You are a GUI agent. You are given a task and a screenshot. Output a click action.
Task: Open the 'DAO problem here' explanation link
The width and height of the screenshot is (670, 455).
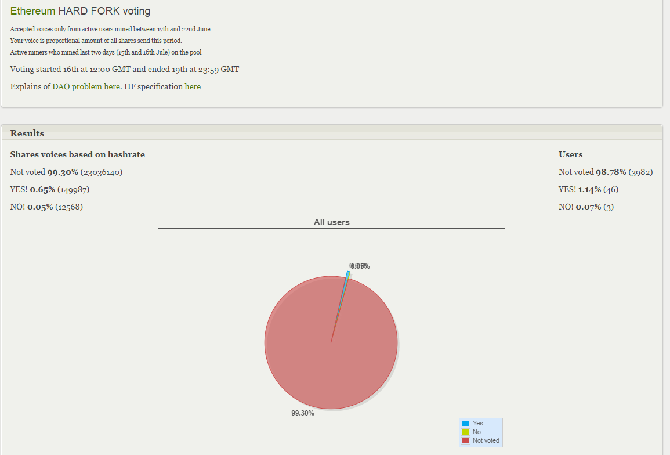coord(86,86)
